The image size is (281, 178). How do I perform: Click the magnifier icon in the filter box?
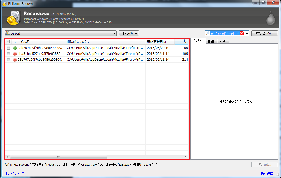[208, 33]
